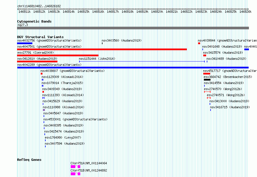This screenshot has width=257, height=177.
Task: Click the red bar of nsv3412610
Action: click(37, 62)
